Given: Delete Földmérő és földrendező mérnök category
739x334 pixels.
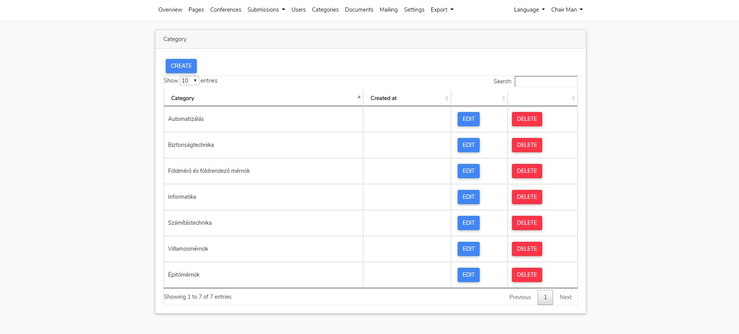Looking at the screenshot, I should [x=527, y=171].
